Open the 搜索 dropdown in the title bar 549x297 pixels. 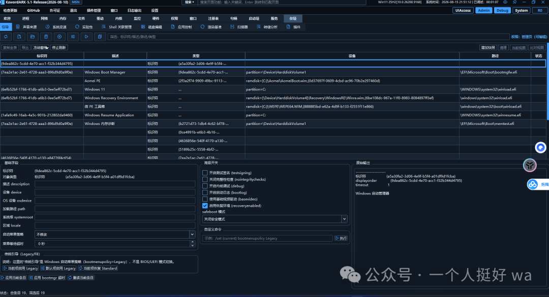coord(190,2)
